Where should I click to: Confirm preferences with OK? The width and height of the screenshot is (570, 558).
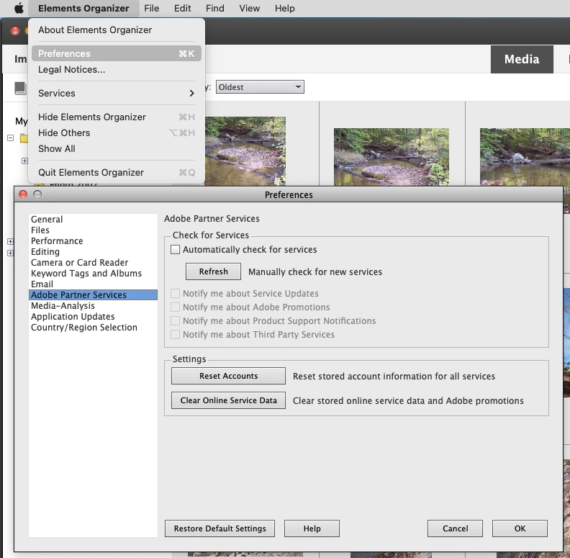click(520, 528)
